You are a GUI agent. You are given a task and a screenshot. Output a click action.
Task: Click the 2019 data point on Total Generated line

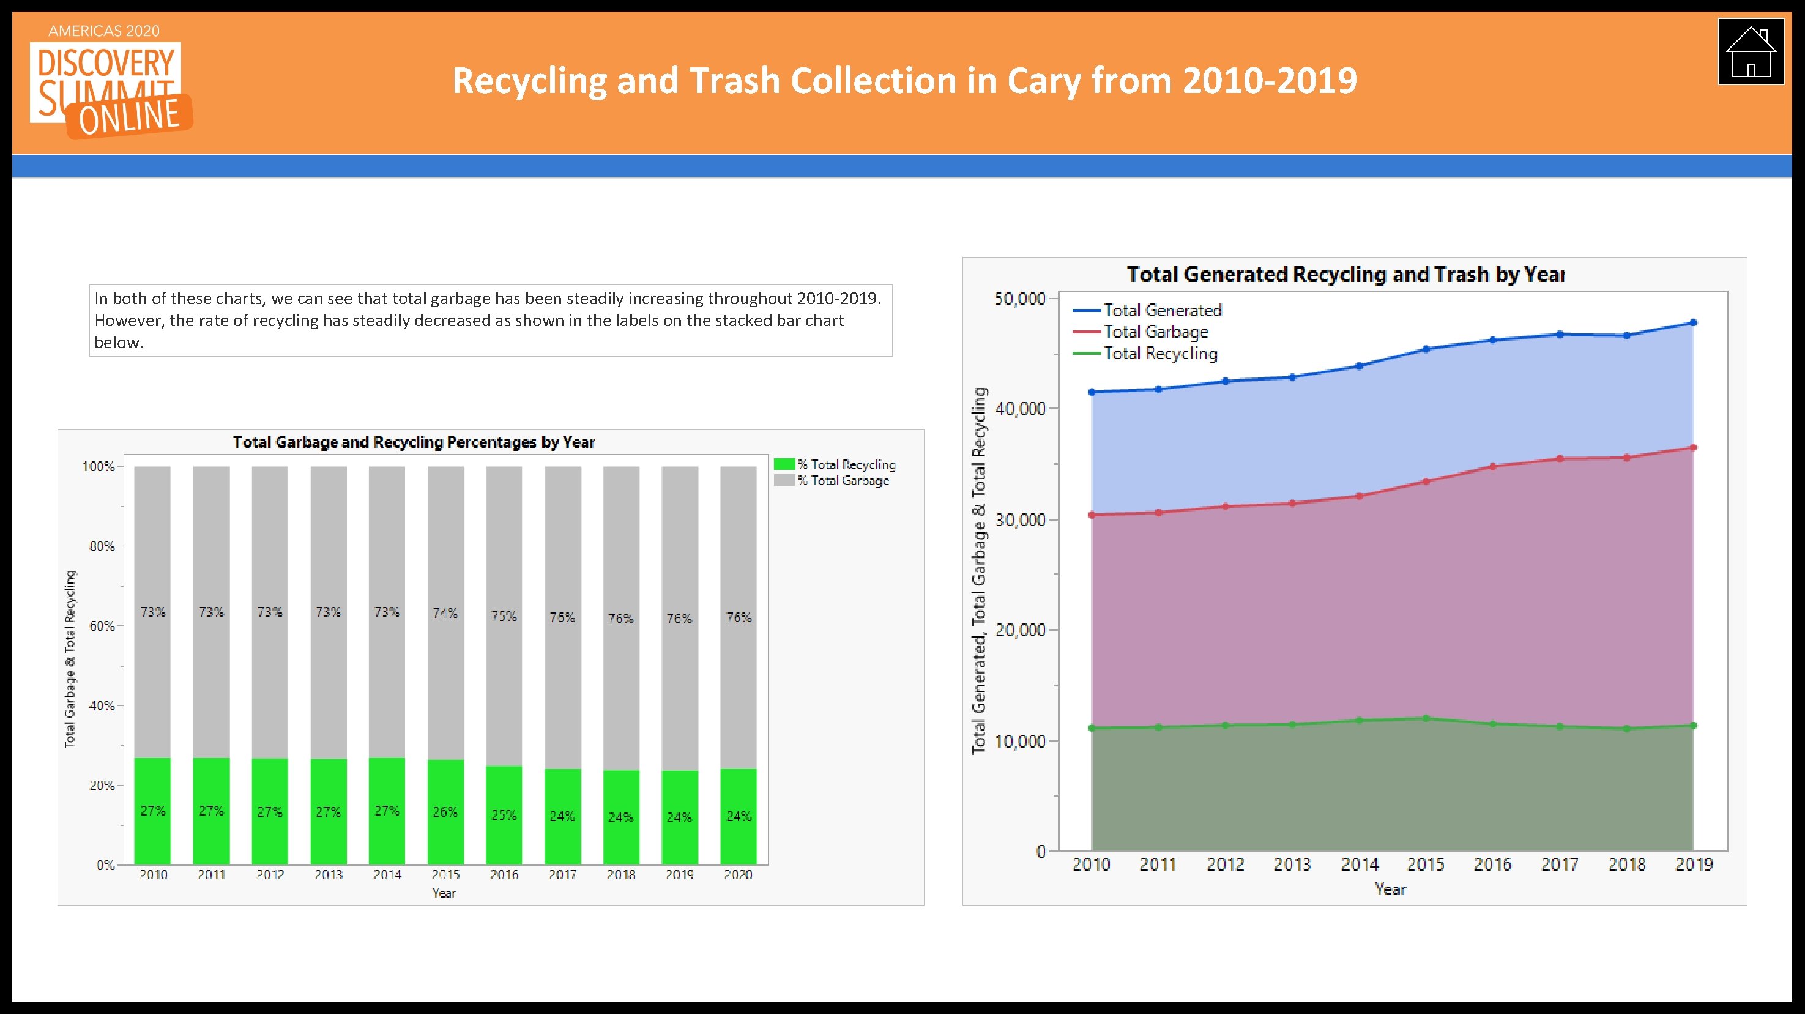point(1694,322)
